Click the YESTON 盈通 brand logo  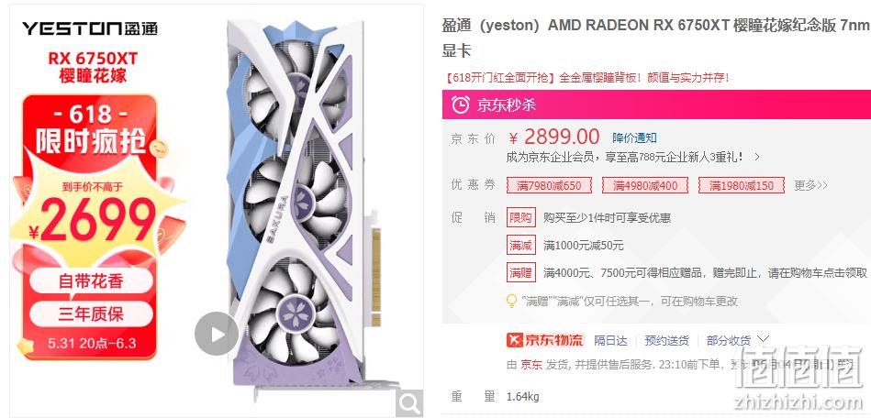coord(89,28)
